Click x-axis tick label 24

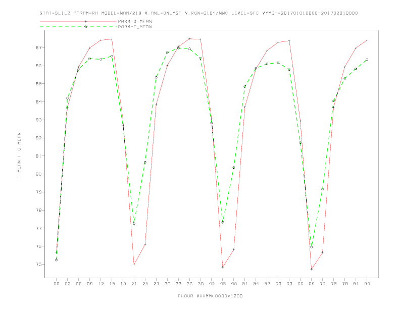tap(145, 284)
